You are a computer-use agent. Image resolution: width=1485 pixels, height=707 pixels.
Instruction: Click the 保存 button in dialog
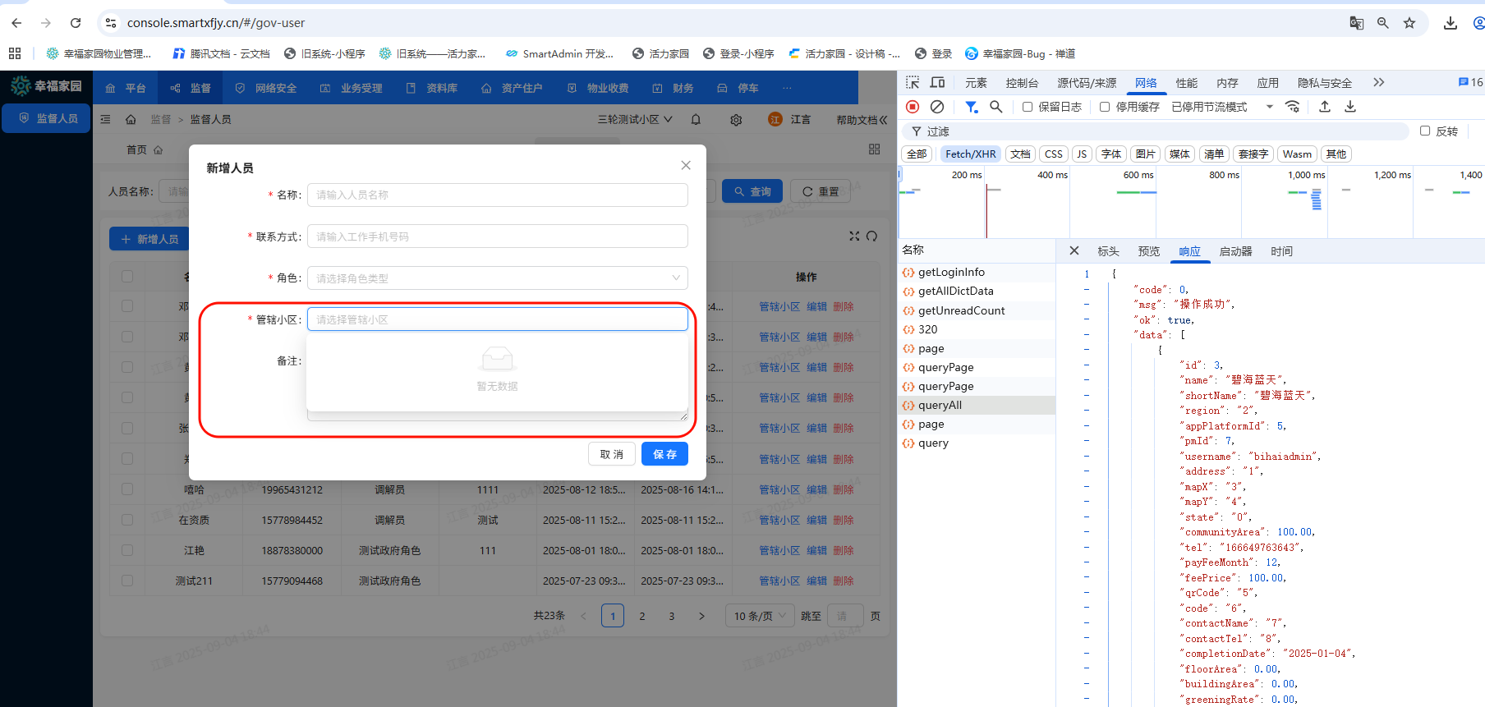664,454
